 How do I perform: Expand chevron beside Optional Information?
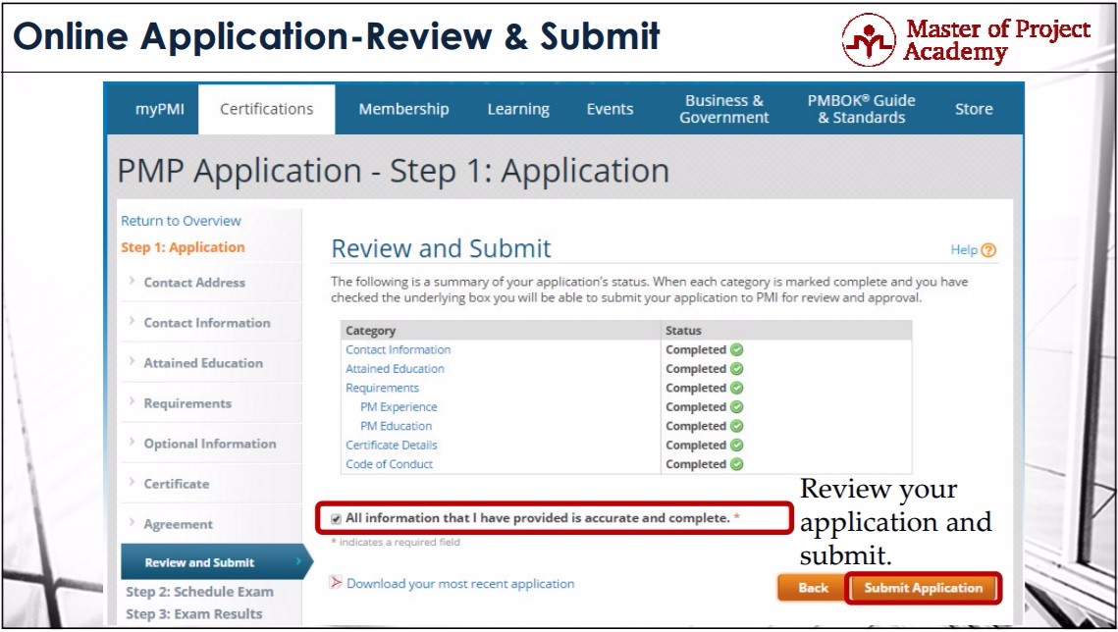(132, 442)
